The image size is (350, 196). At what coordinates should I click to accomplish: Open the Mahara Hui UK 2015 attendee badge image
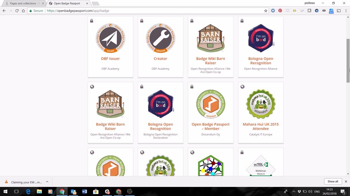click(x=261, y=104)
